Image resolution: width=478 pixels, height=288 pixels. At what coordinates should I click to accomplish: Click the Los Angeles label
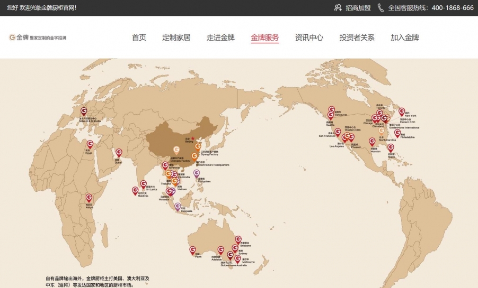click(337, 146)
